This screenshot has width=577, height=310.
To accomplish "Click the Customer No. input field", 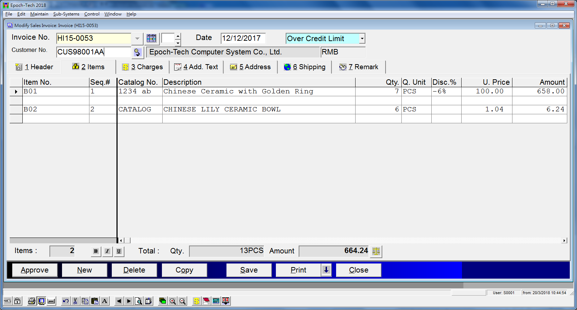I will click(94, 52).
